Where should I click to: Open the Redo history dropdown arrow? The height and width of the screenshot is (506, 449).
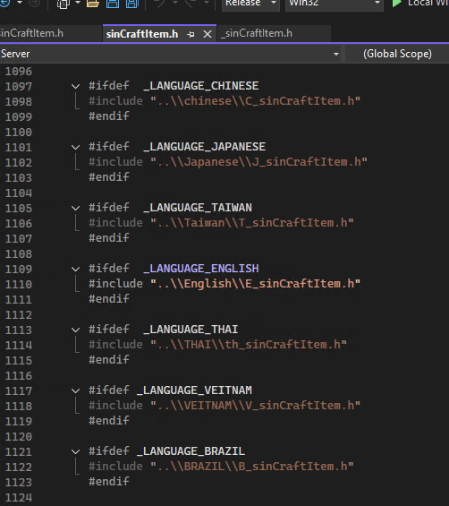(x=207, y=3)
